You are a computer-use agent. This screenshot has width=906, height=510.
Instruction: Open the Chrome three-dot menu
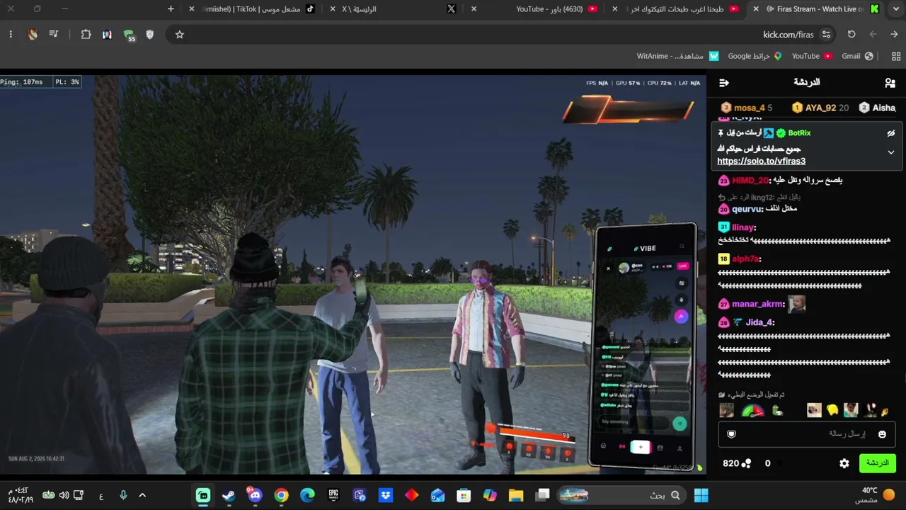pos(11,35)
